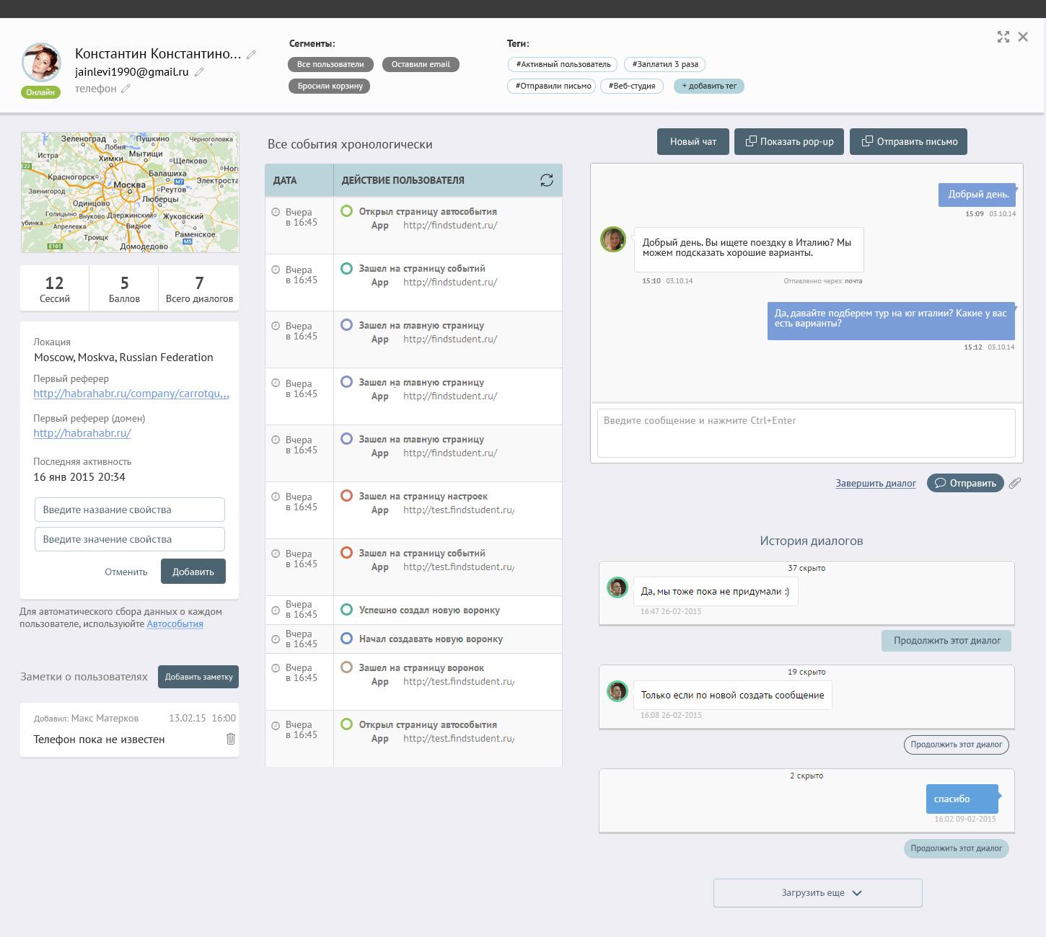Expand user card to fullscreen

1003,37
